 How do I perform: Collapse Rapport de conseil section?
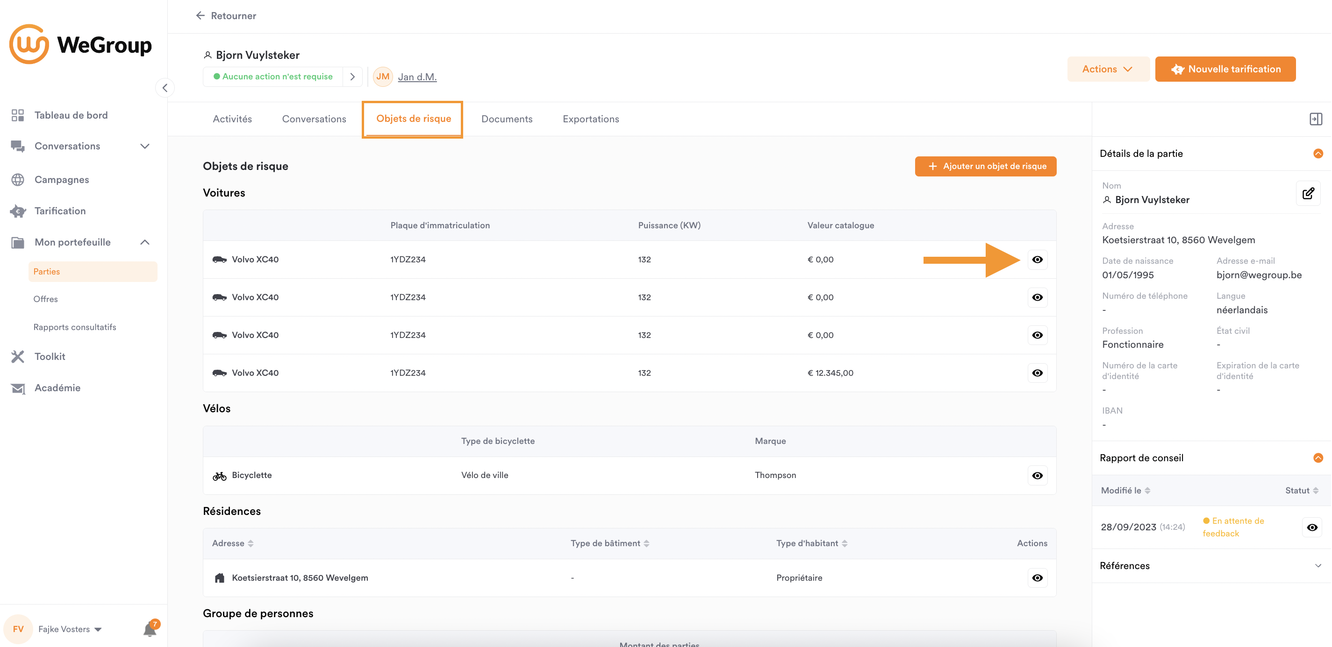point(1318,457)
